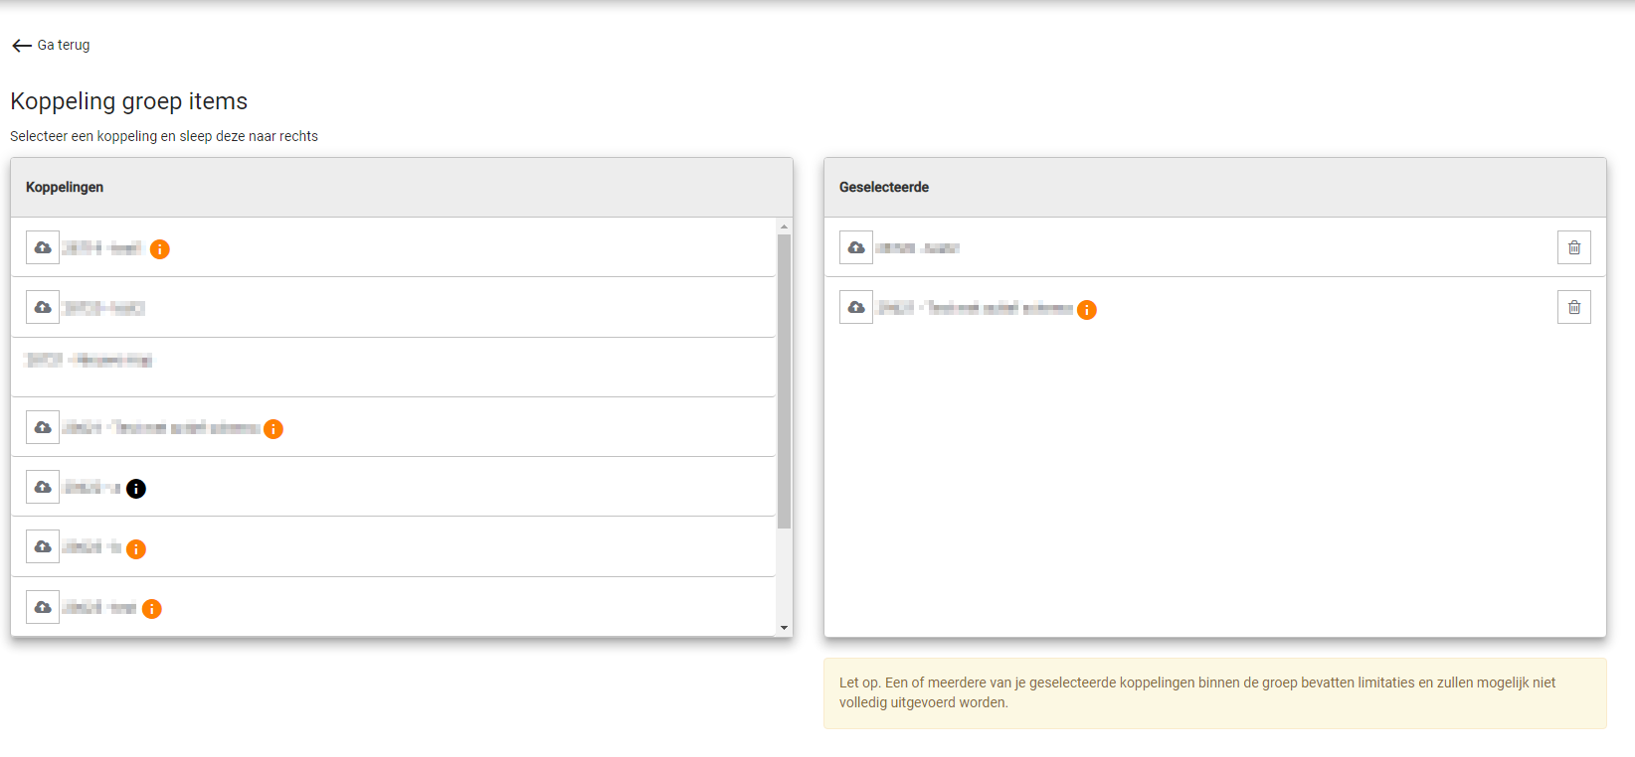Viewport: 1635px width, 757px height.
Task: Delete the second Geselecteerde item via trash button
Action: tap(1573, 307)
